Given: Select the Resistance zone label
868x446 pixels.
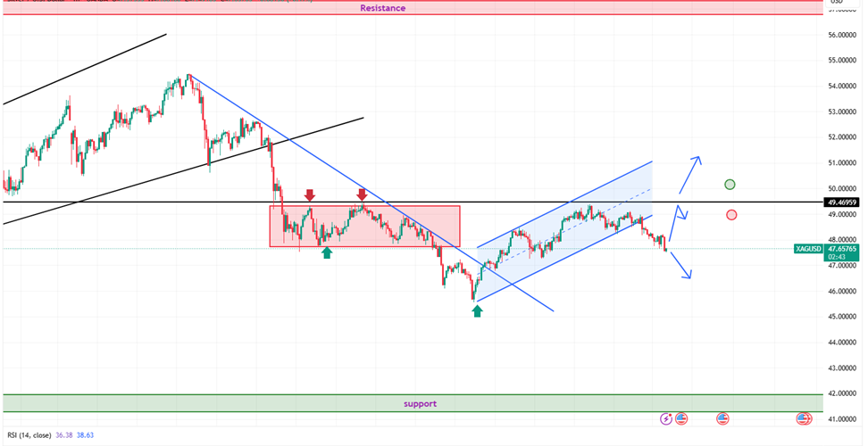Looking at the screenshot, I should point(382,8).
